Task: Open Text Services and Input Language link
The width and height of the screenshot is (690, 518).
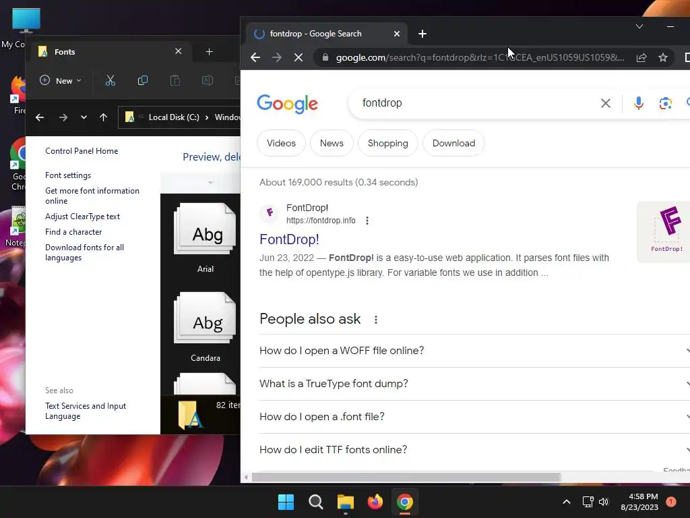Action: point(86,411)
